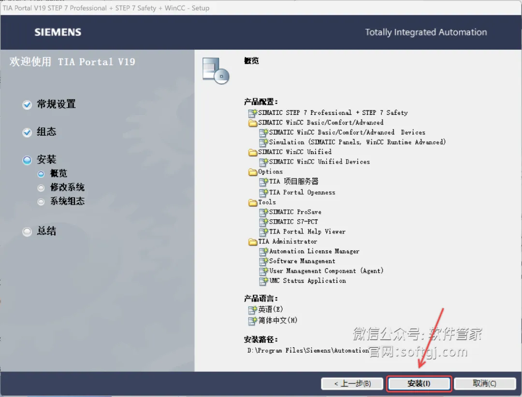Go back with the 上一步(B) button
Image resolution: width=522 pixels, height=397 pixels.
[x=352, y=383]
